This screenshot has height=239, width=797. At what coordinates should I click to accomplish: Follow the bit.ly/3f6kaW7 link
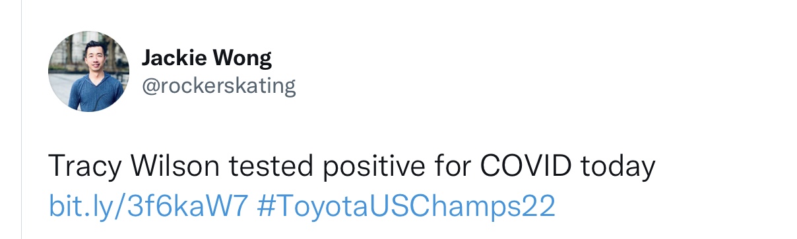click(x=148, y=207)
